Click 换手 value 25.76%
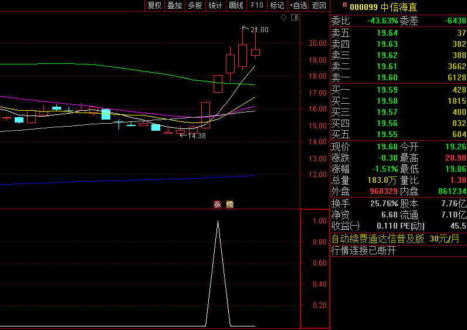The width and height of the screenshot is (467, 330). tap(384, 204)
